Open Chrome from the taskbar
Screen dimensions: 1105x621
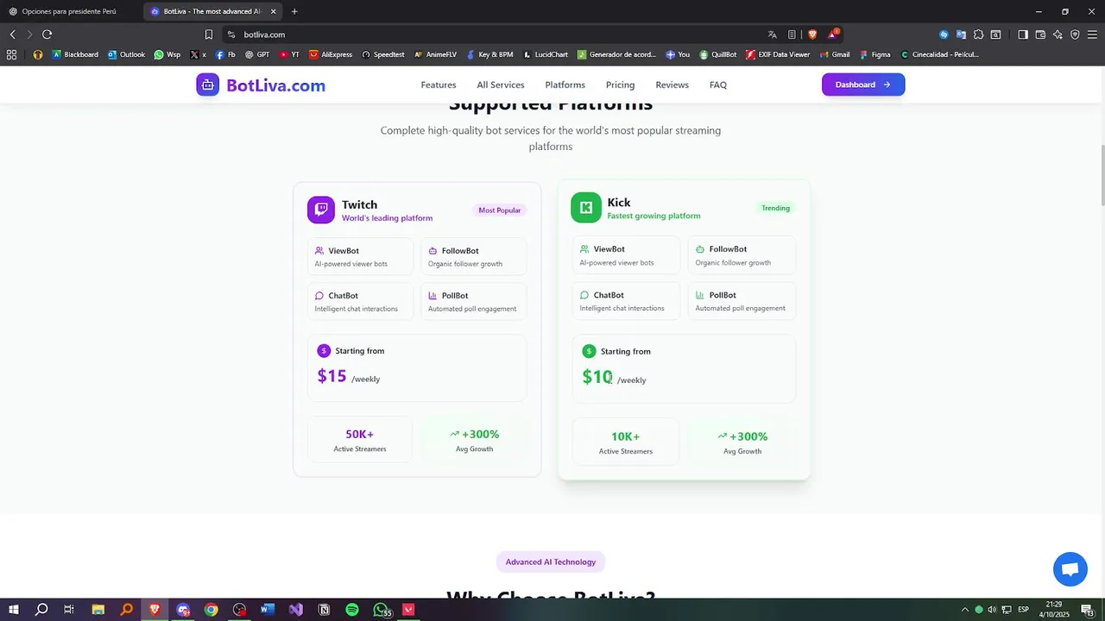tap(212, 610)
